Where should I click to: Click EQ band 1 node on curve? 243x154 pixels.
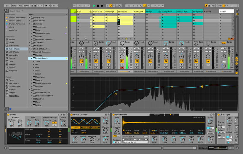click(x=116, y=94)
